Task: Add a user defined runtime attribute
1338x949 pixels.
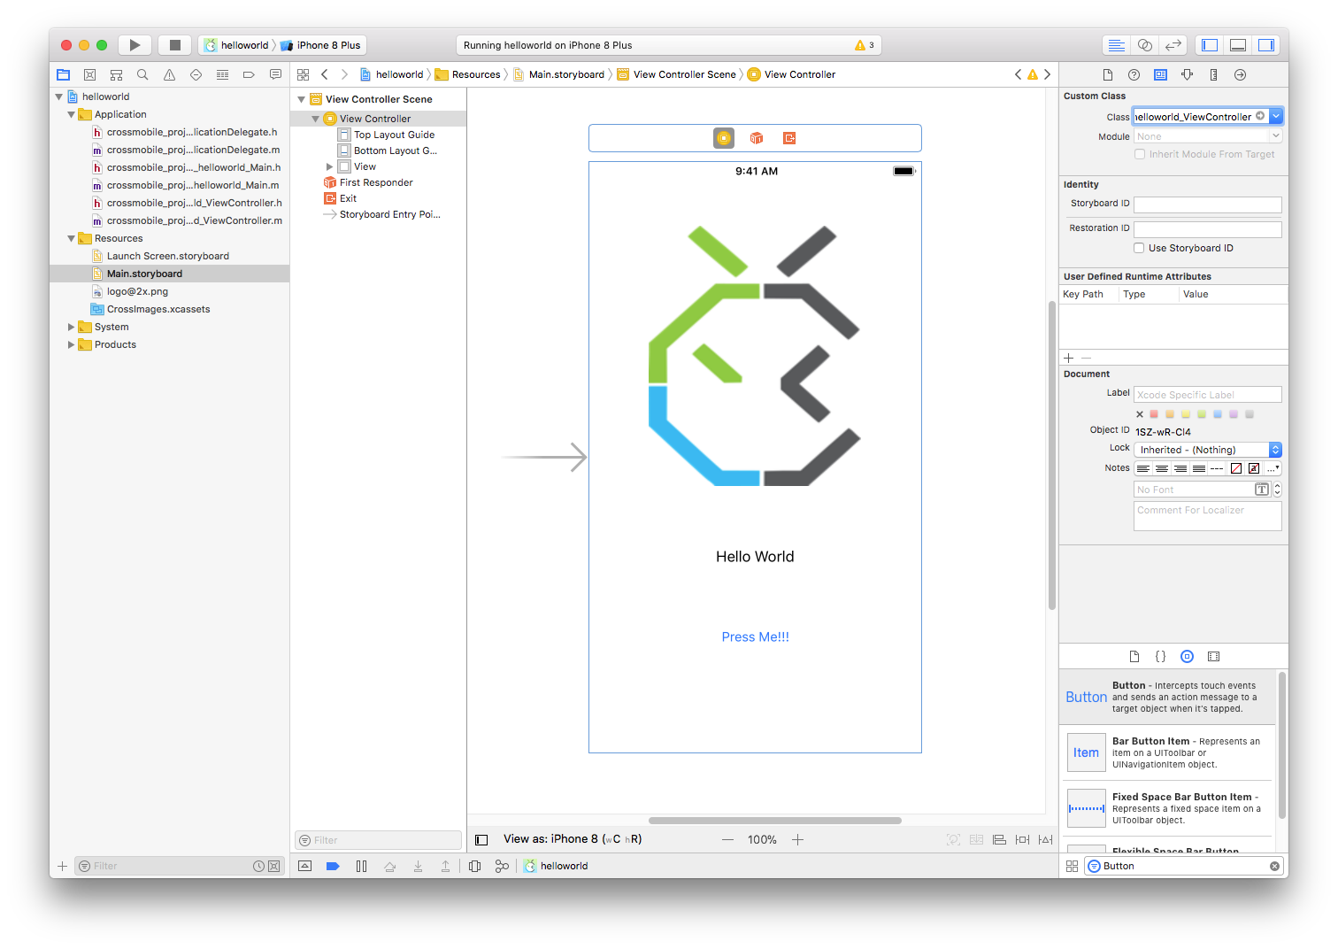Action: point(1069,358)
